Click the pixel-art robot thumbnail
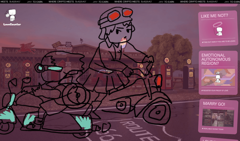 coord(218,77)
